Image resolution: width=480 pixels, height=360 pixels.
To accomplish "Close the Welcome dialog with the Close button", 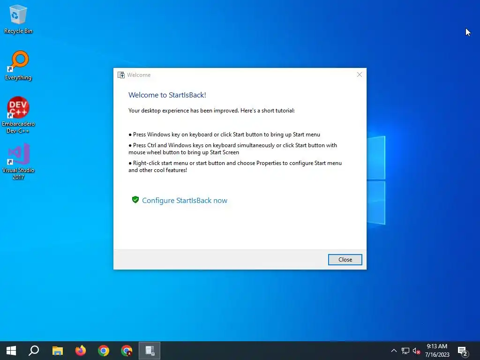I will [345, 260].
